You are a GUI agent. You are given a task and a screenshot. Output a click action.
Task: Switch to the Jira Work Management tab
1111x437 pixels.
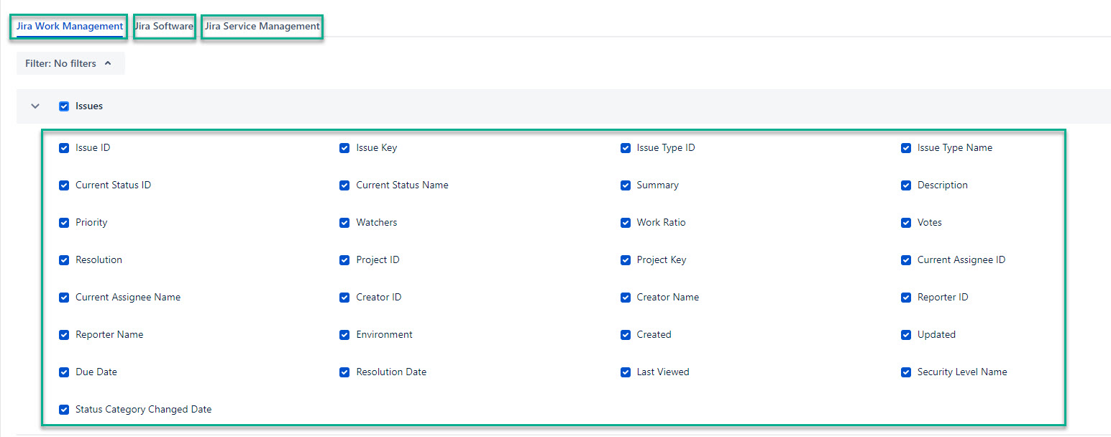[70, 27]
